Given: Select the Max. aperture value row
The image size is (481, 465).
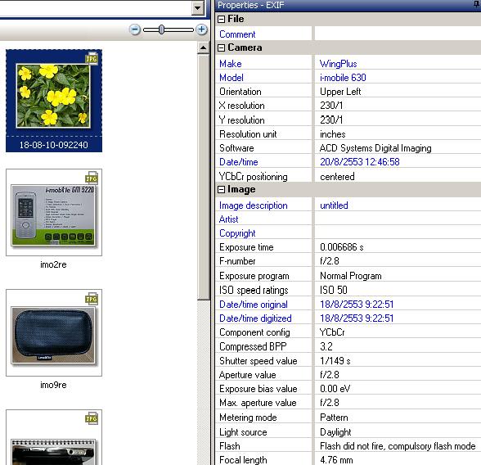Looking at the screenshot, I should coord(348,403).
